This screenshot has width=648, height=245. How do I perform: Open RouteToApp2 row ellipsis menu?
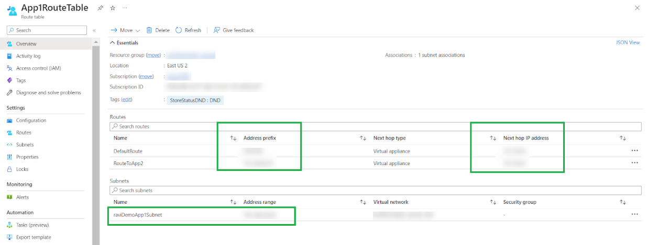click(634, 163)
